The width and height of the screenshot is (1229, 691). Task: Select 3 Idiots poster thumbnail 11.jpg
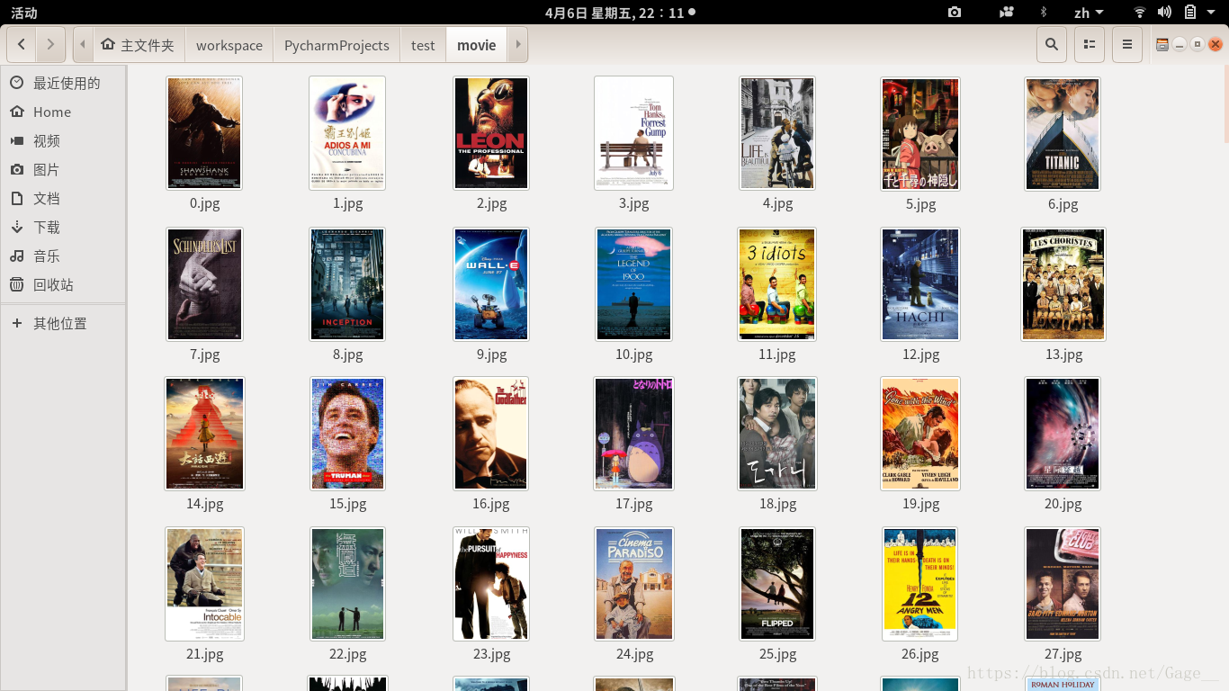[776, 284]
